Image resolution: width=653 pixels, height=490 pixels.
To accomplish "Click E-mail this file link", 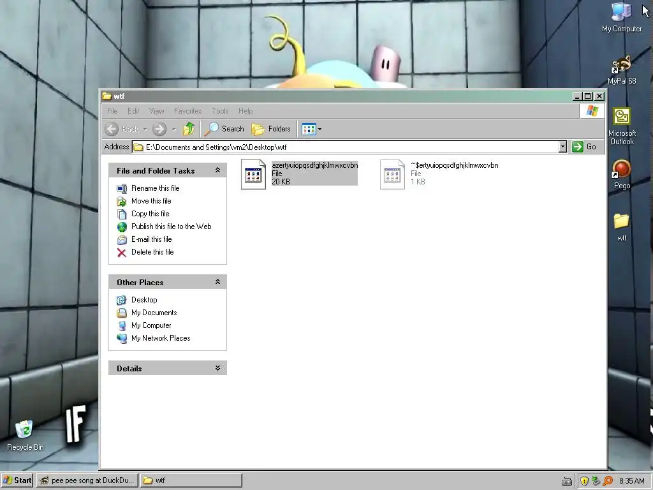I will coord(152,239).
